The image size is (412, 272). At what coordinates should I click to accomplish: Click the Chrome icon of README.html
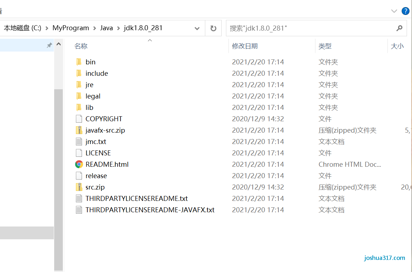[x=79, y=164]
